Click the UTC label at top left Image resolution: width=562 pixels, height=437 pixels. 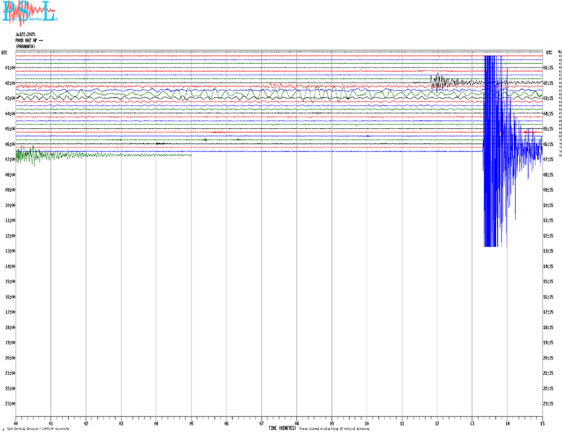(x=5, y=52)
